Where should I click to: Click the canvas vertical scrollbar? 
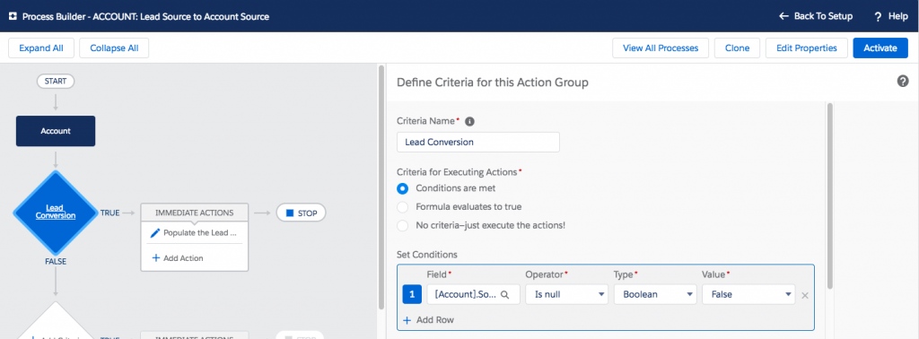(381, 187)
